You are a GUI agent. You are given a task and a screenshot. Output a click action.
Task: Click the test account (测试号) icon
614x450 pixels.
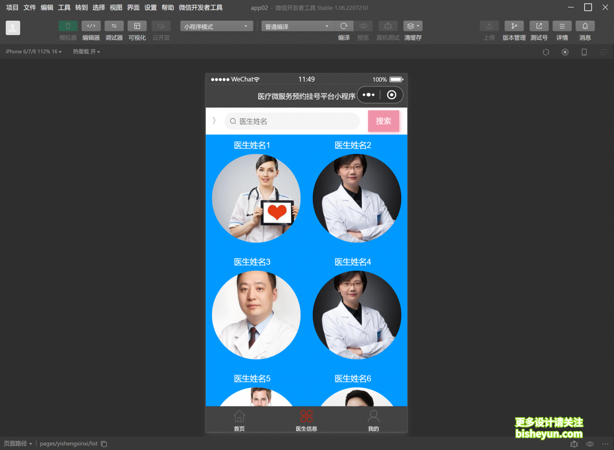(539, 26)
